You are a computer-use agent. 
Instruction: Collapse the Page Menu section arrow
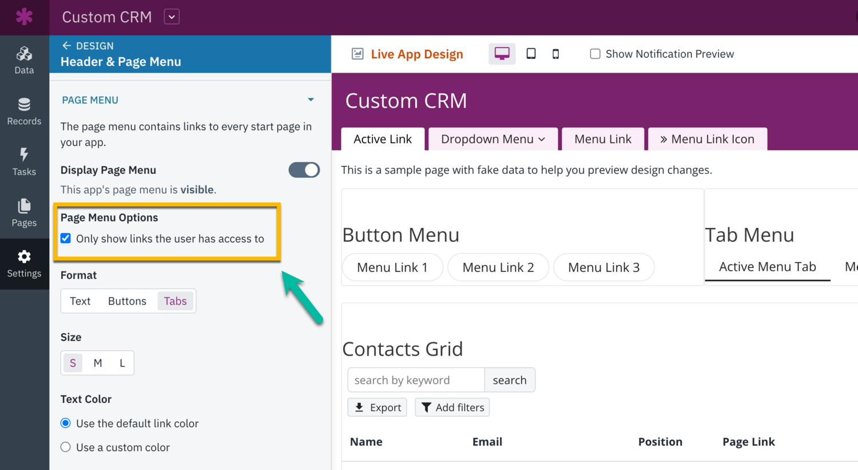pos(311,100)
